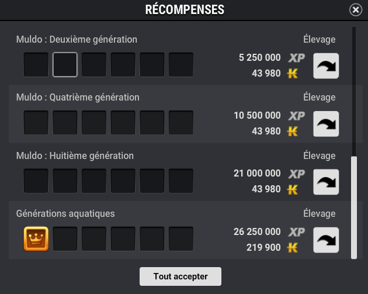Click the XP icon beside 5 250 000

[296, 58]
